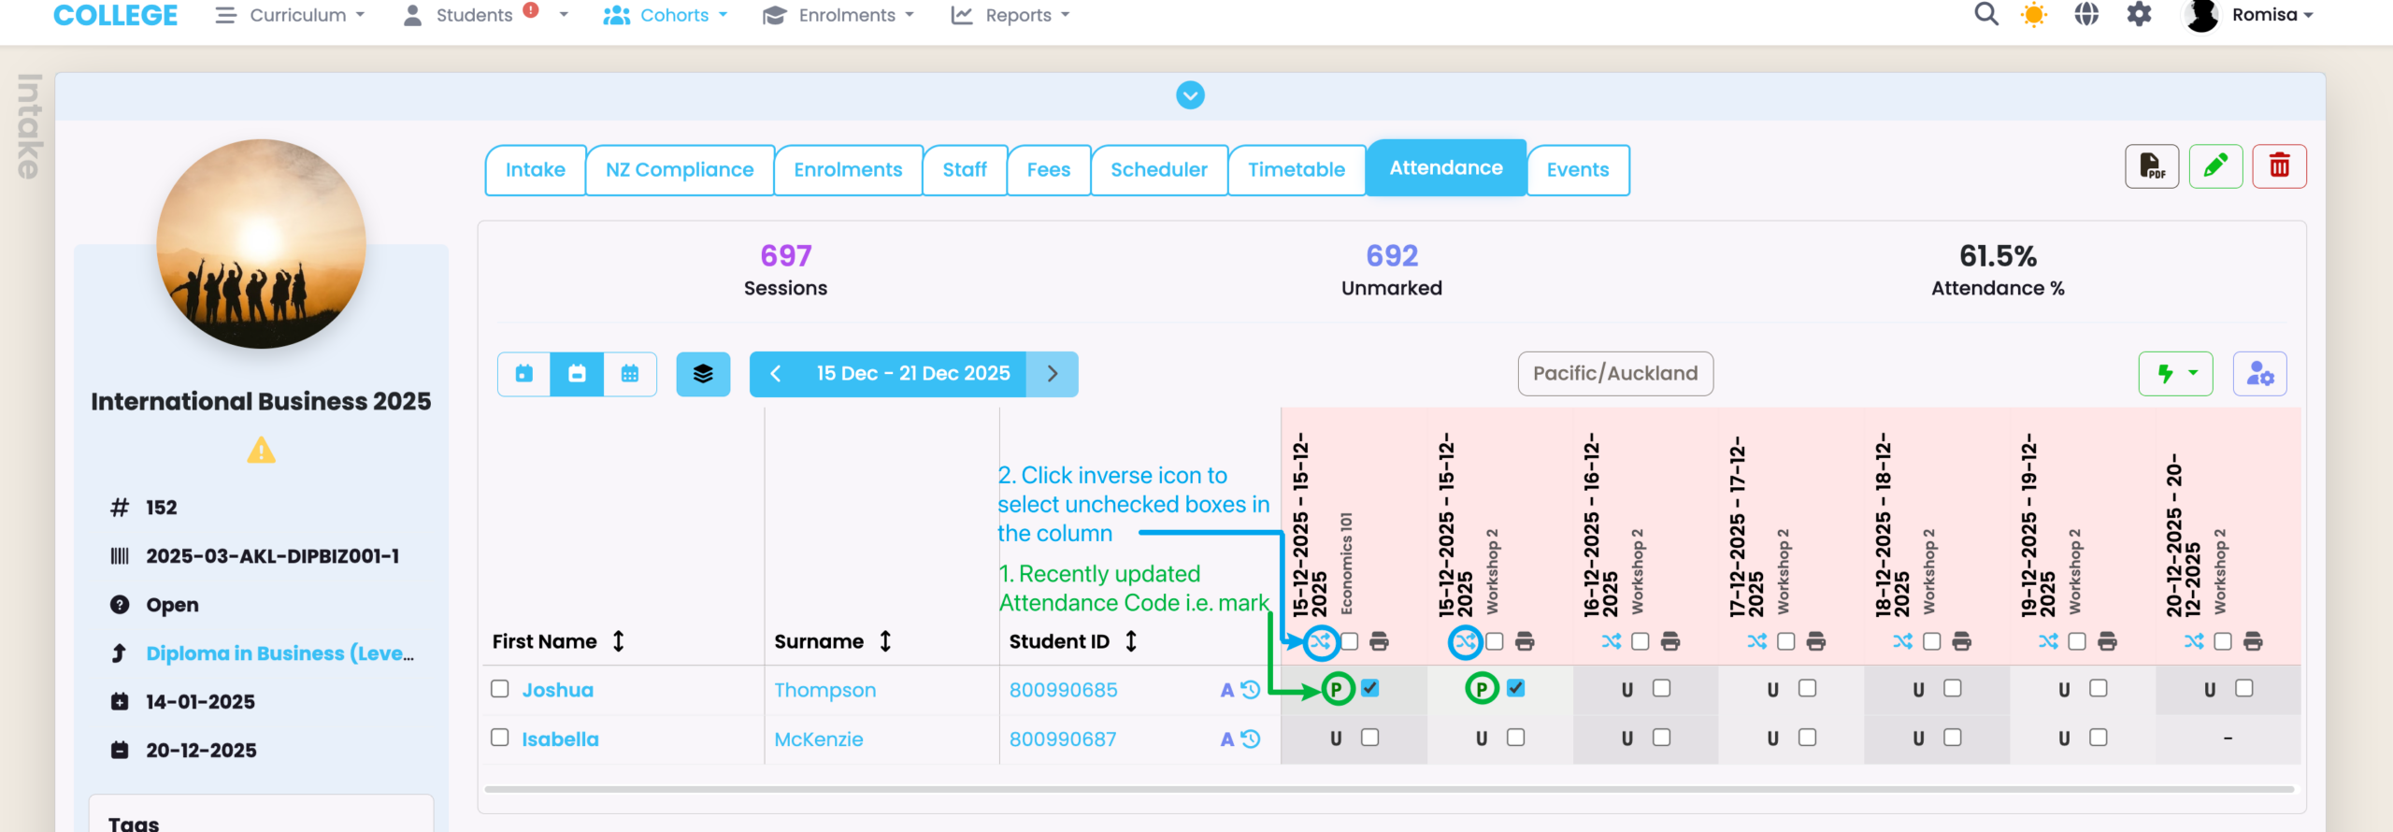Click inverse icon for Economics 101 column
This screenshot has width=2393, height=832.
(1320, 641)
